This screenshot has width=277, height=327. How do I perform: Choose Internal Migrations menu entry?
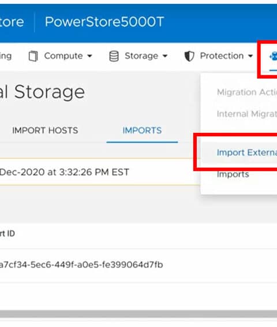tap(247, 114)
